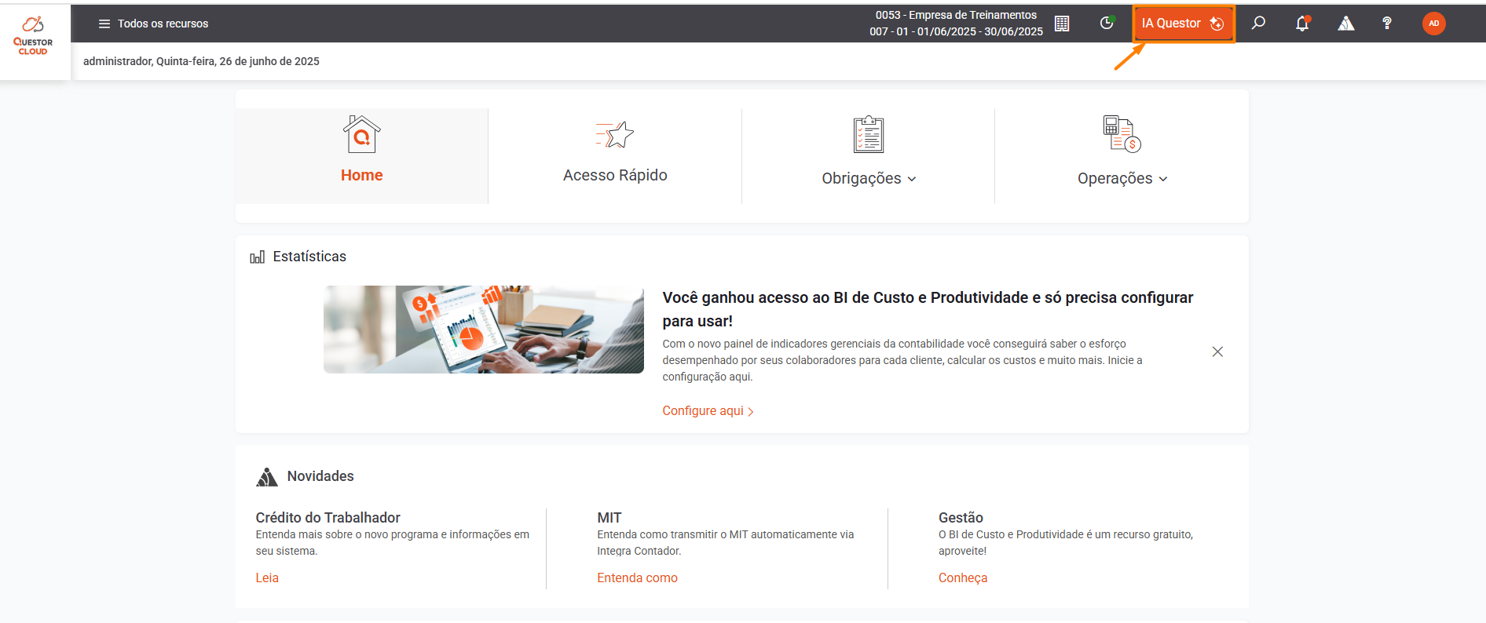Open the AD user avatar menu

tap(1433, 24)
